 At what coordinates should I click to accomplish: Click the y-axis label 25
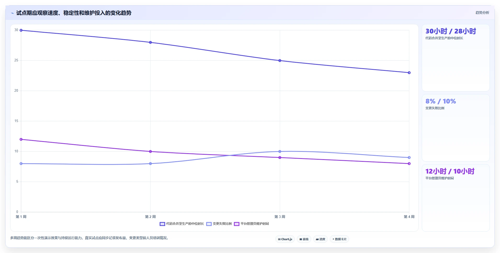click(x=16, y=60)
